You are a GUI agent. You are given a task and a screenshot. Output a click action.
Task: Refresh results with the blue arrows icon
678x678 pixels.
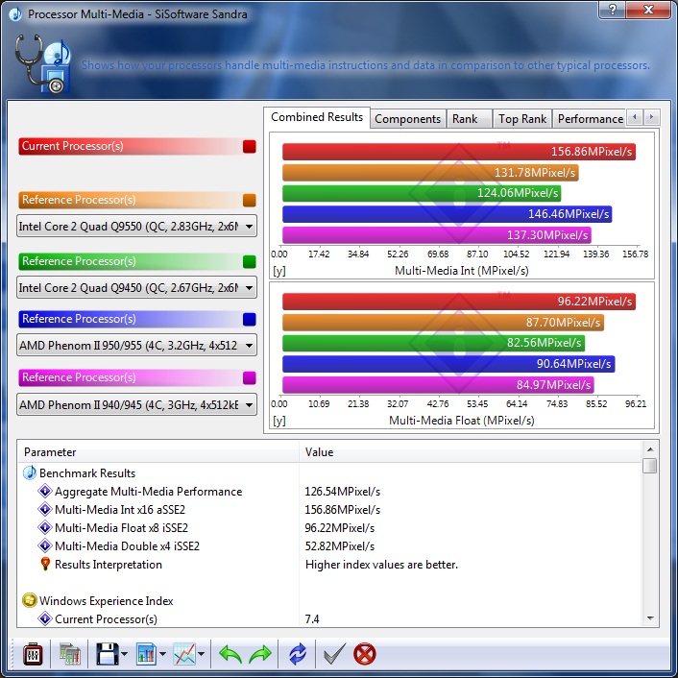point(298,654)
